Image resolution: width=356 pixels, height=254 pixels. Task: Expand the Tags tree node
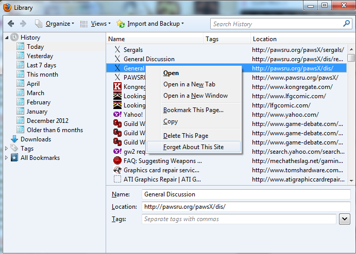[x=6, y=149]
